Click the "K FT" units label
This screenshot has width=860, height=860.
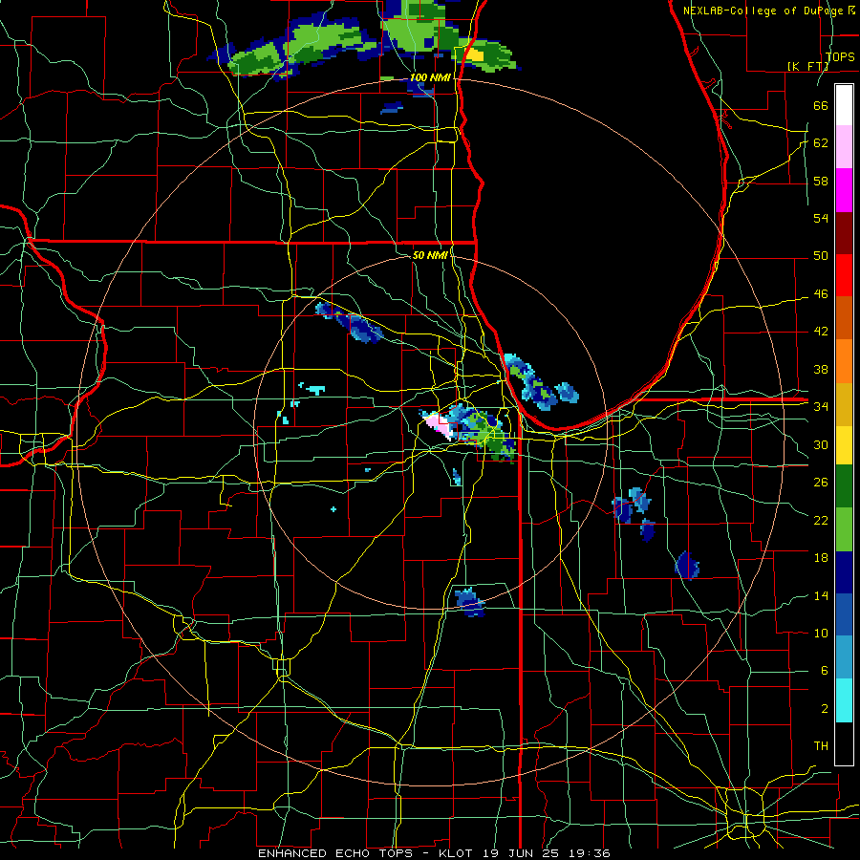tap(807, 66)
